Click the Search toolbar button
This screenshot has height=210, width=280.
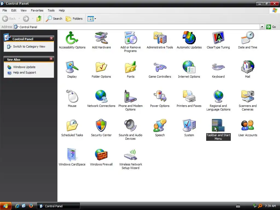pyautogui.click(x=54, y=19)
